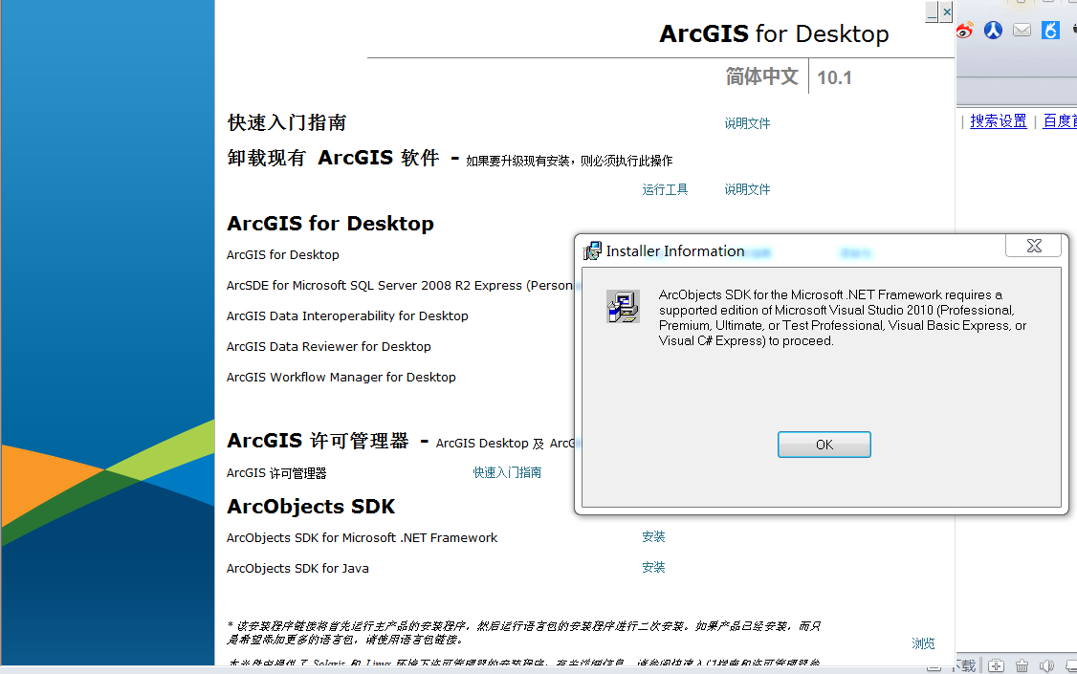1077x674 pixels.
Task: Click the installer computer icon in dialog body
Action: 623,306
